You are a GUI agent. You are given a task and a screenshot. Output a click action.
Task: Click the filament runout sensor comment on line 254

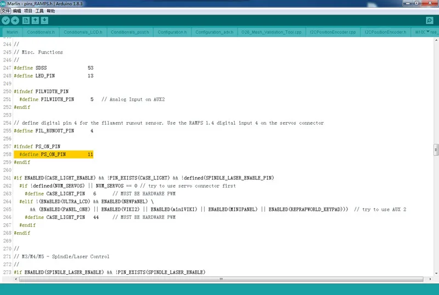168,123
